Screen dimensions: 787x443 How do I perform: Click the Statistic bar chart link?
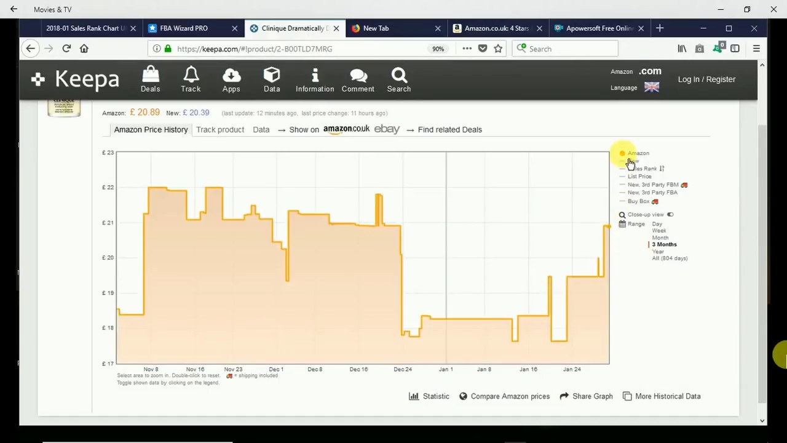coord(429,396)
